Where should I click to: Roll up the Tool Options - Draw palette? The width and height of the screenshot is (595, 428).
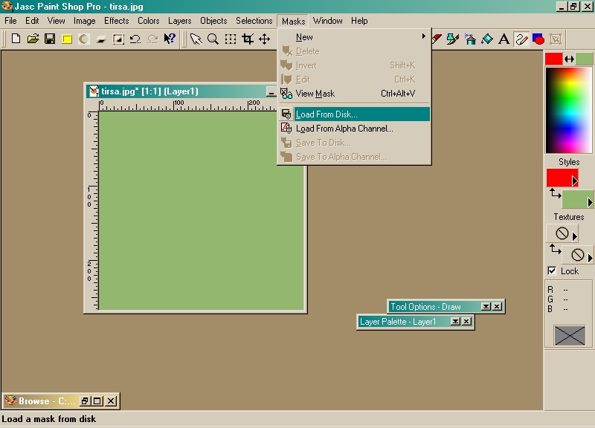click(x=486, y=306)
